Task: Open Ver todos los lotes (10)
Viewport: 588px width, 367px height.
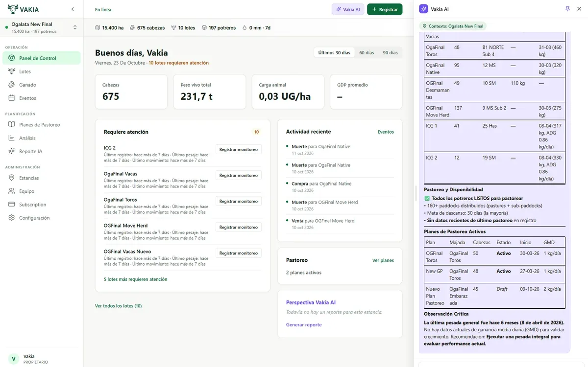Action: (x=118, y=306)
